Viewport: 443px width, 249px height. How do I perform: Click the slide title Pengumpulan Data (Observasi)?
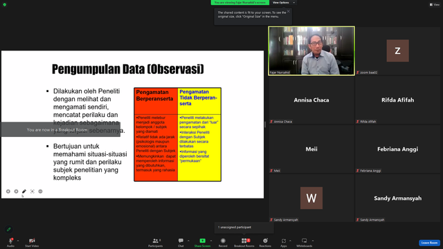tap(127, 69)
